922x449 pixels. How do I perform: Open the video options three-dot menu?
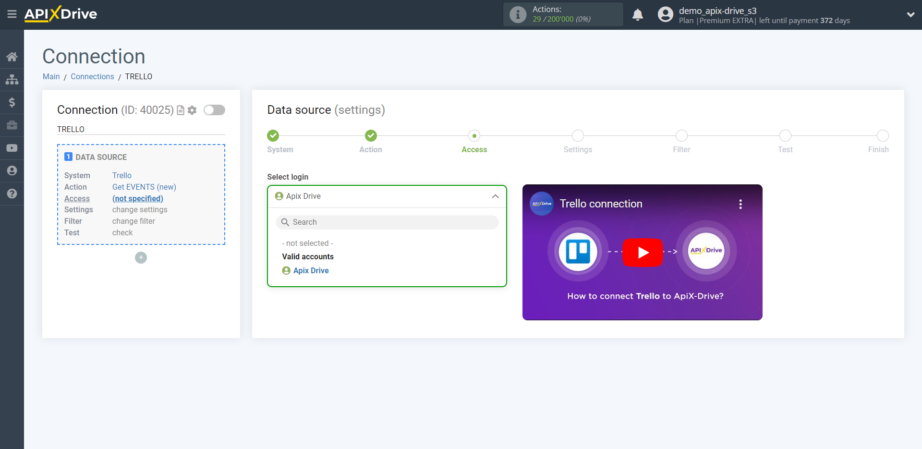(740, 204)
